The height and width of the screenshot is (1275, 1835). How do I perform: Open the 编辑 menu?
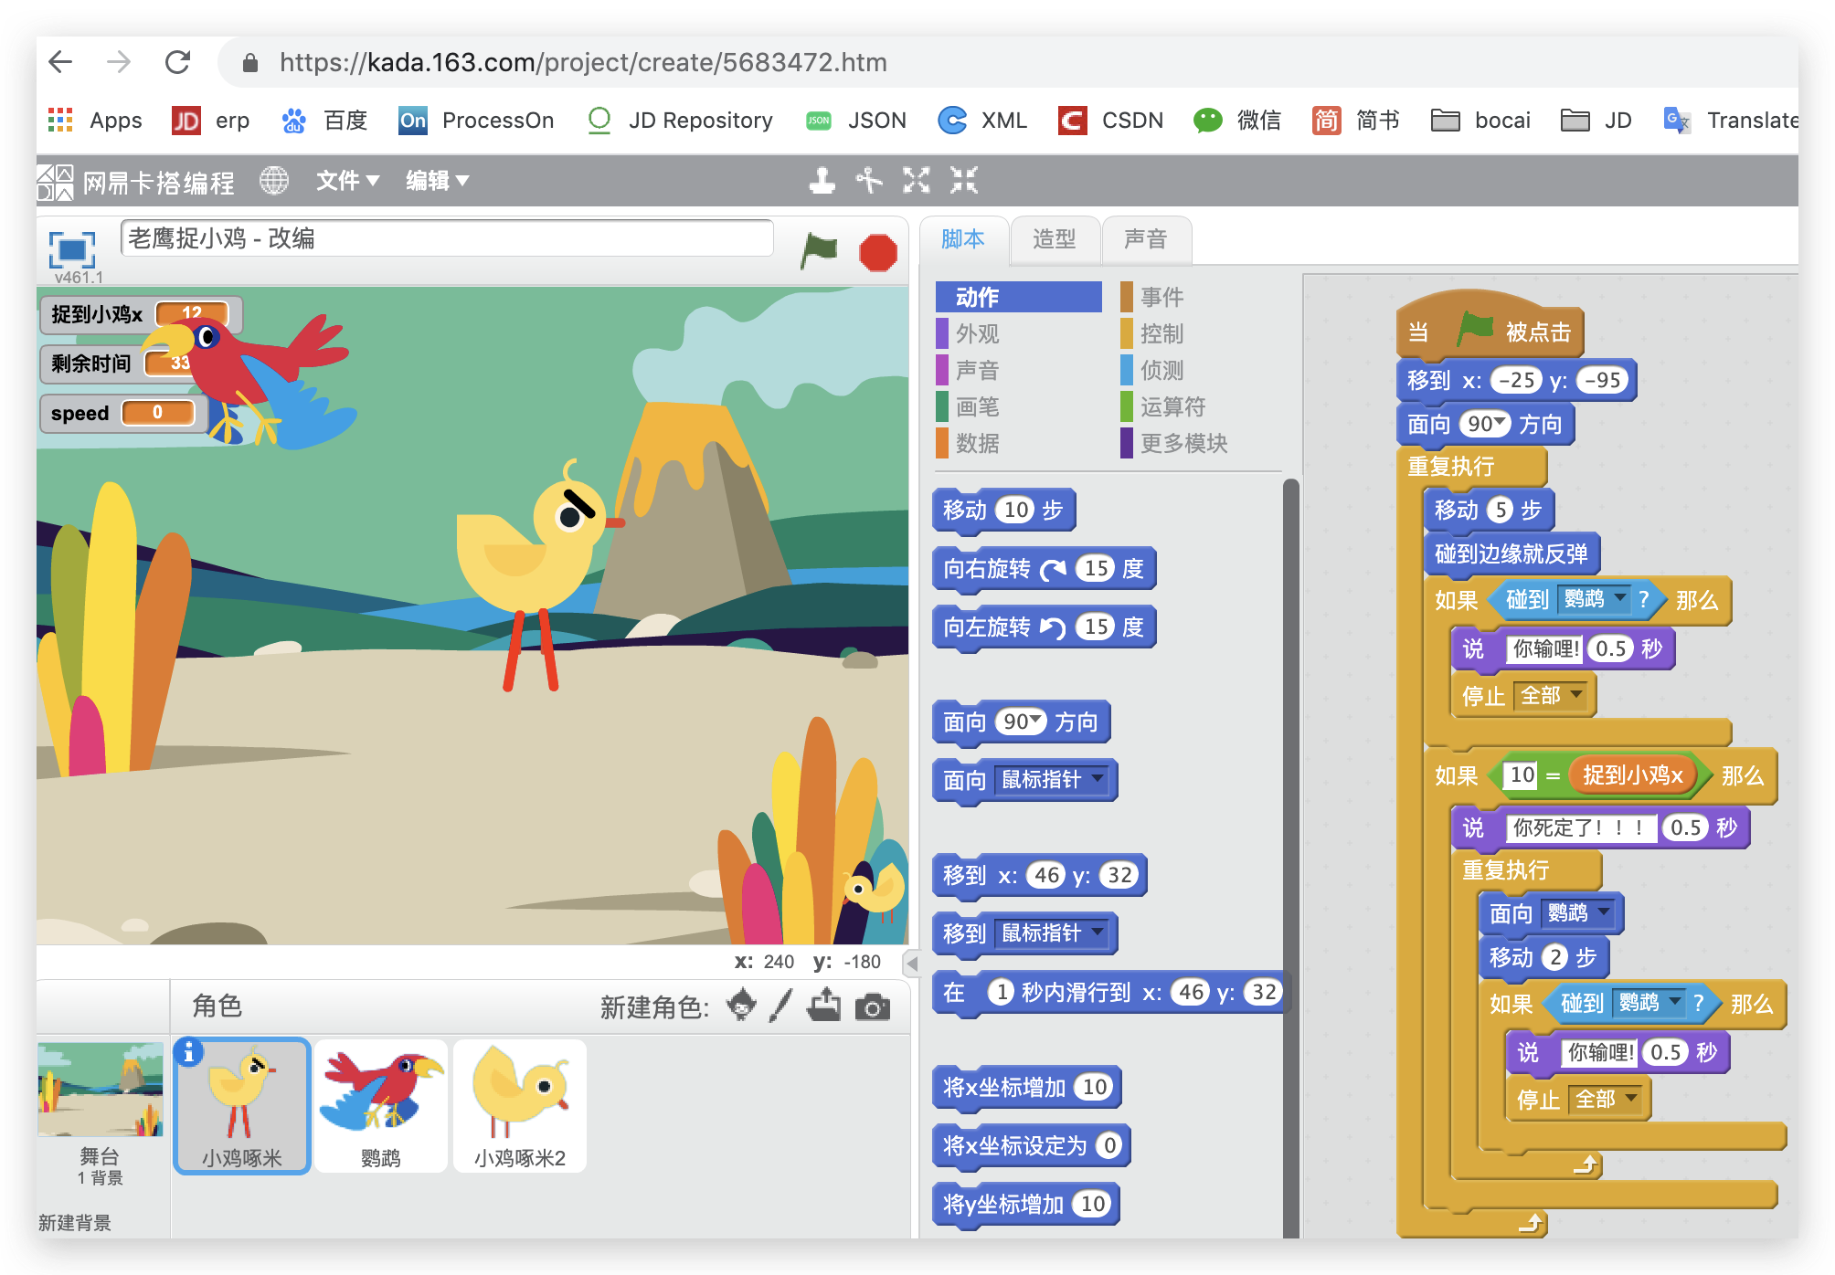point(435,180)
